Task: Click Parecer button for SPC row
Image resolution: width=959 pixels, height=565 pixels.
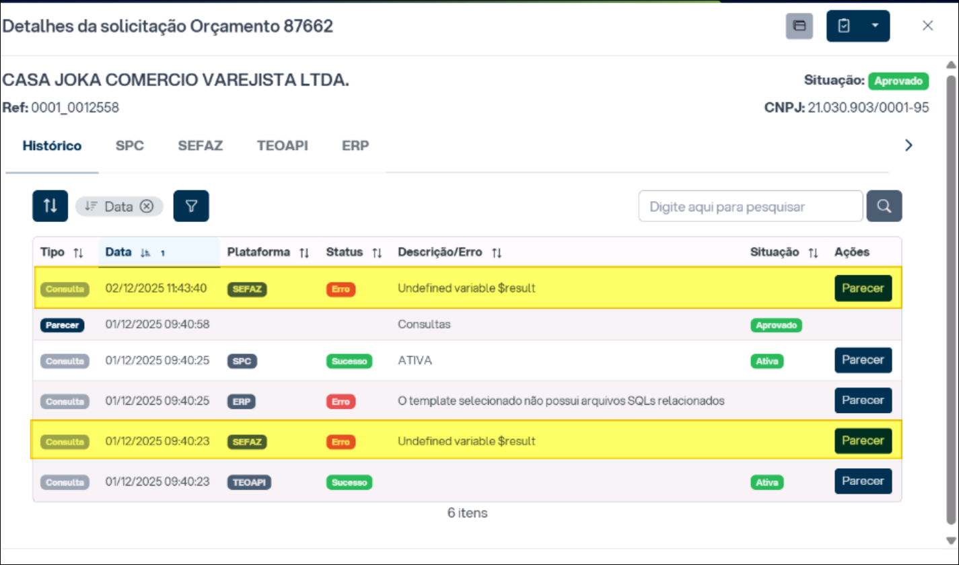Action: (863, 360)
